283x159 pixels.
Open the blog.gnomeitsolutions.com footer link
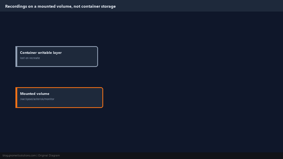pos(19,156)
